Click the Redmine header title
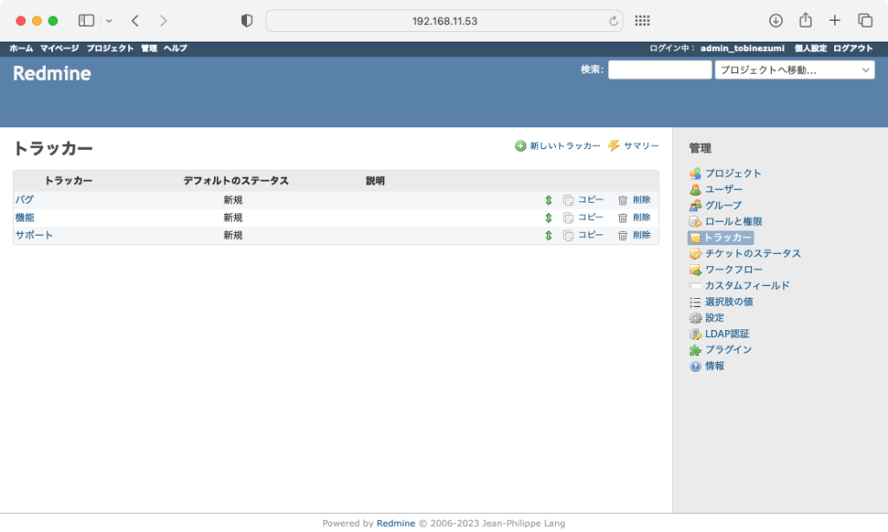888x532 pixels. click(x=52, y=74)
